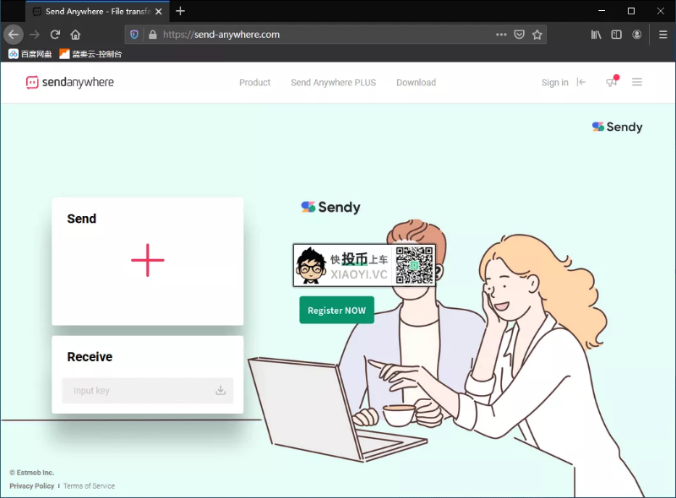Minimize the Firefox window
Image resolution: width=676 pixels, height=498 pixels.
(x=602, y=11)
